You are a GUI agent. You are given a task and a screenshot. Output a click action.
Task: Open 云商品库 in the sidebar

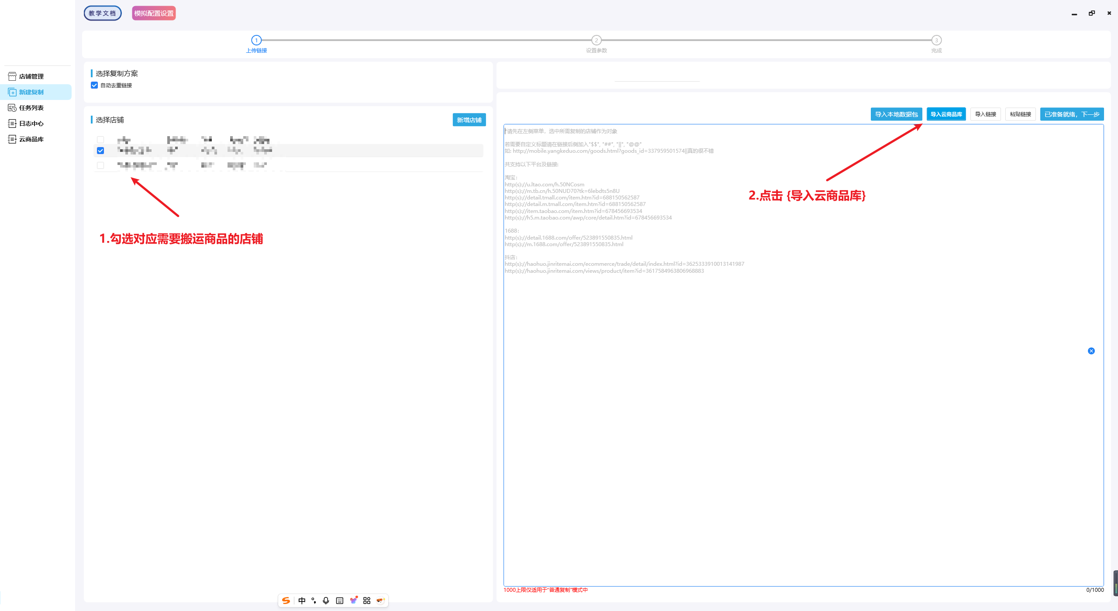tap(37, 139)
